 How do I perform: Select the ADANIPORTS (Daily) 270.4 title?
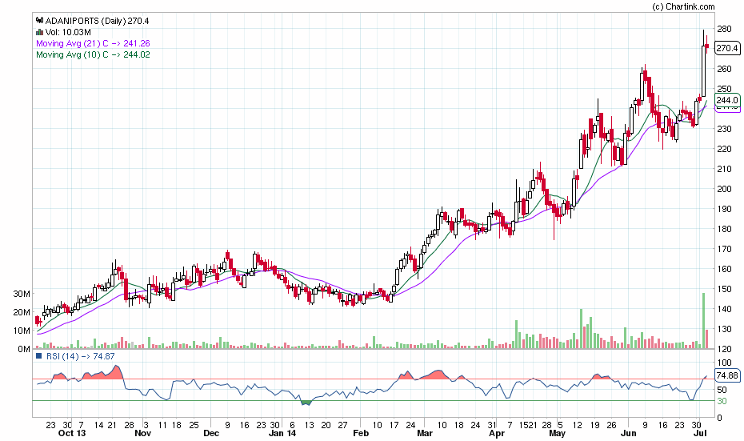[98, 21]
